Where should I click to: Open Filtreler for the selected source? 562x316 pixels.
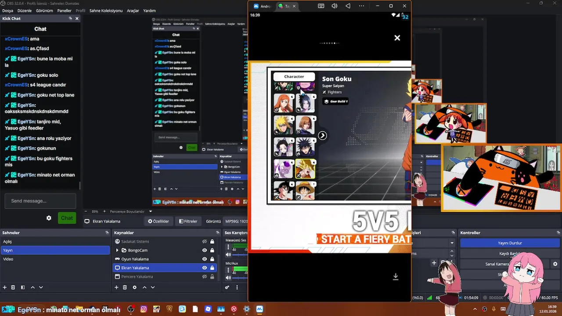click(x=188, y=221)
